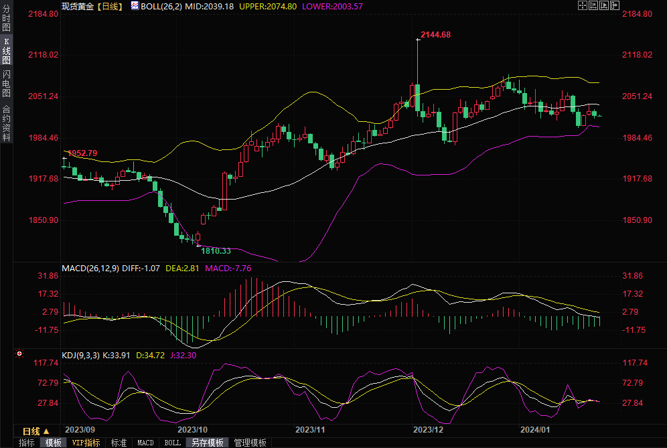This screenshot has width=667, height=448.
Task: Click the crosshair cursor icon at top right
Action: tap(582, 5)
